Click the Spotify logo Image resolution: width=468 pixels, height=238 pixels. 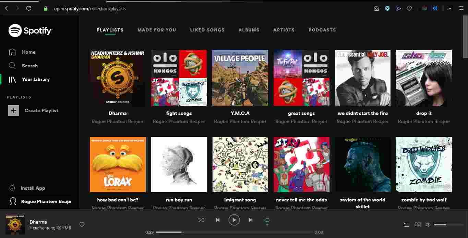30,30
